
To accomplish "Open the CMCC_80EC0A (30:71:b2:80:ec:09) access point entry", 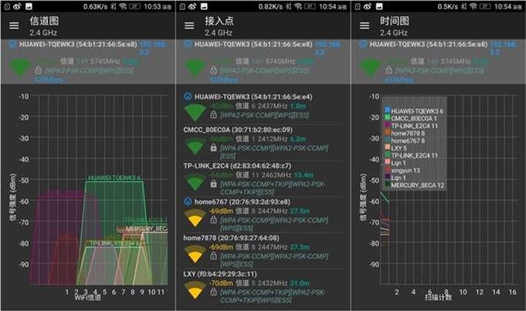I will coord(263,143).
